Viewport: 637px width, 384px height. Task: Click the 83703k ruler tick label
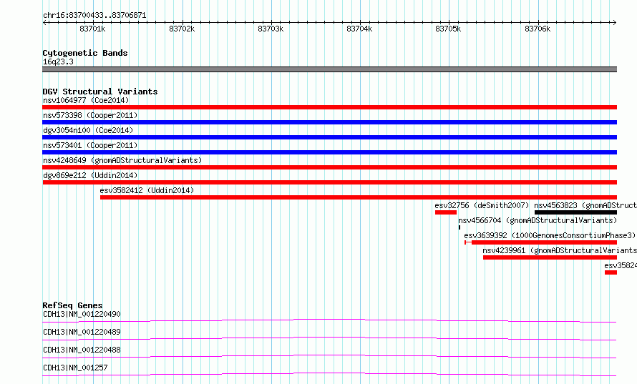pyautogui.click(x=271, y=29)
